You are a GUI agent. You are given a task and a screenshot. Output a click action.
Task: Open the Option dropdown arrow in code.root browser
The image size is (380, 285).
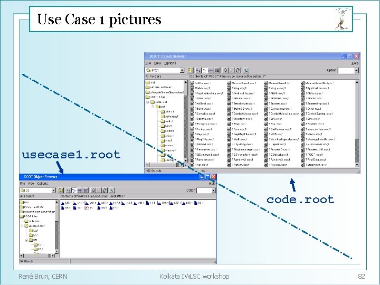point(356,70)
